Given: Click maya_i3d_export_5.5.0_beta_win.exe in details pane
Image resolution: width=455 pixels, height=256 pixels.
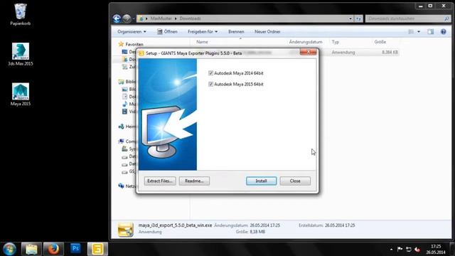Looking at the screenshot, I should (x=176, y=225).
